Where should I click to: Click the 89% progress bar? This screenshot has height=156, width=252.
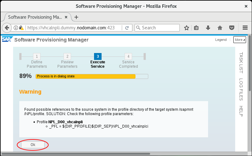click(x=92, y=76)
